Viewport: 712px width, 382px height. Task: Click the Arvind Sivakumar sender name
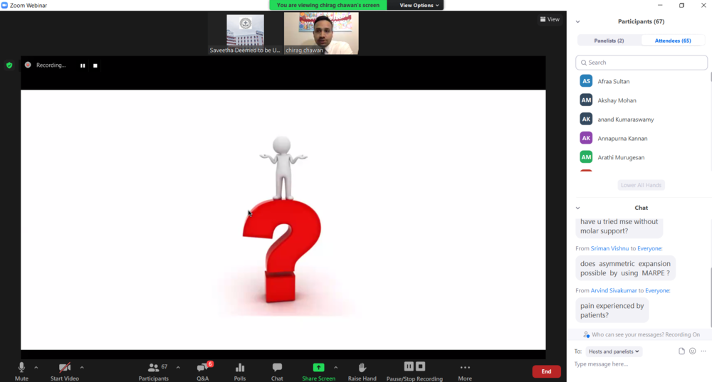click(x=614, y=291)
